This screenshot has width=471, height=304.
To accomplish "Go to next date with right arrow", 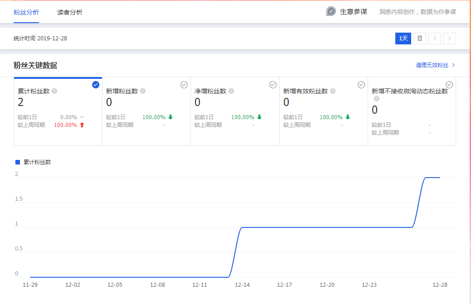I will [x=450, y=39].
